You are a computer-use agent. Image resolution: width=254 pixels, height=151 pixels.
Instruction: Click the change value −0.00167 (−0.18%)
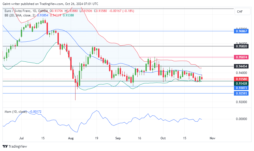pyautogui.click(x=121, y=11)
